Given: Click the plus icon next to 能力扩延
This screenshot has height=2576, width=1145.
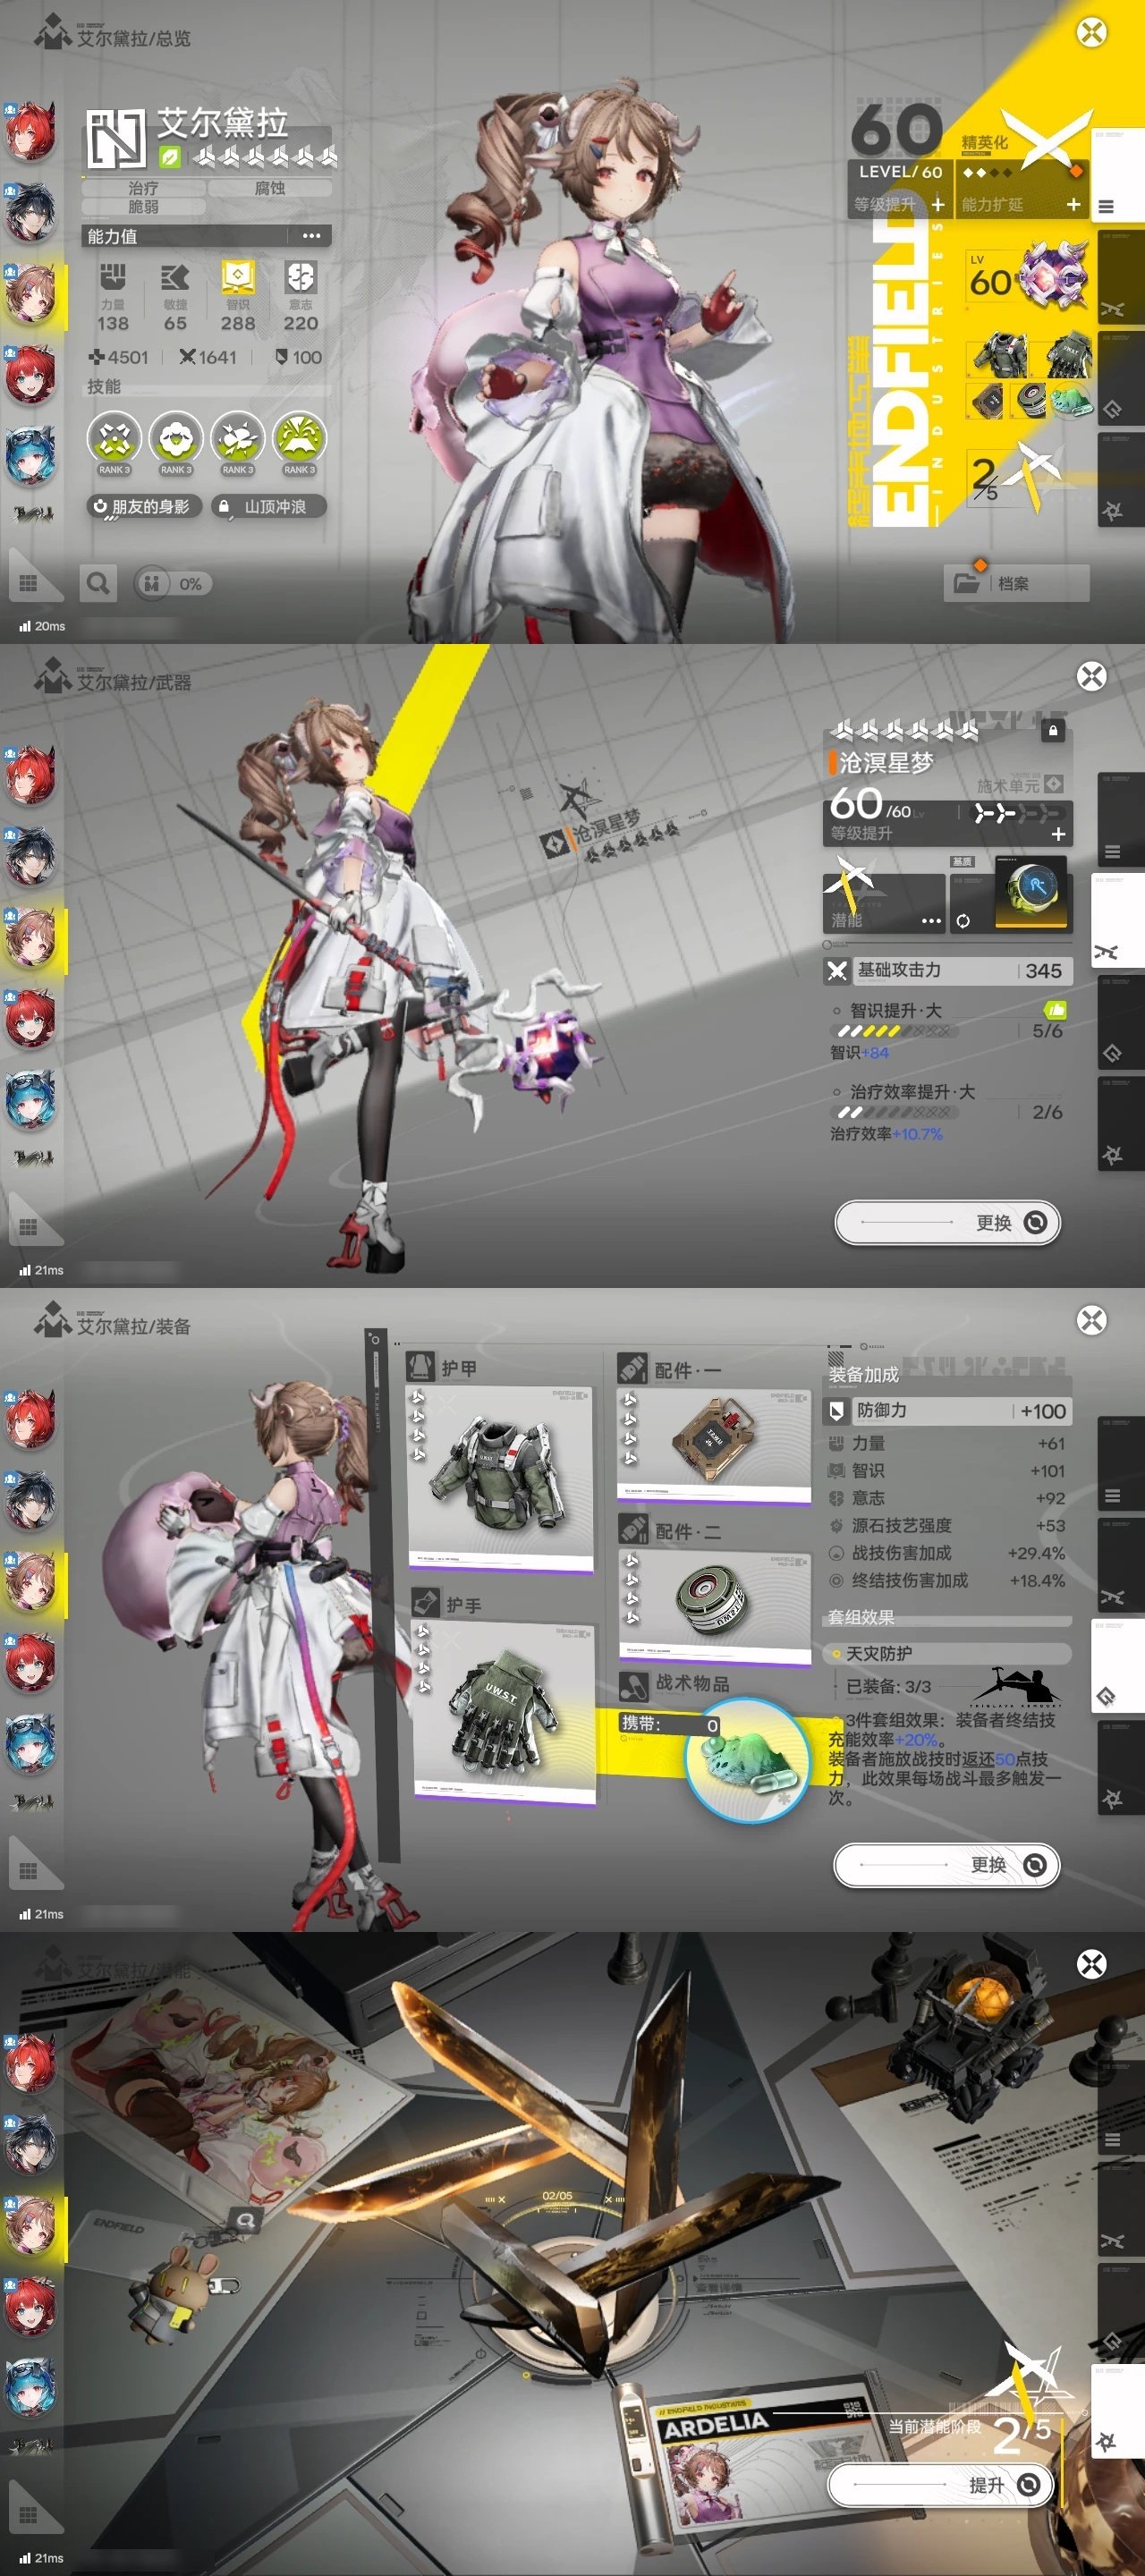Looking at the screenshot, I should [1073, 204].
